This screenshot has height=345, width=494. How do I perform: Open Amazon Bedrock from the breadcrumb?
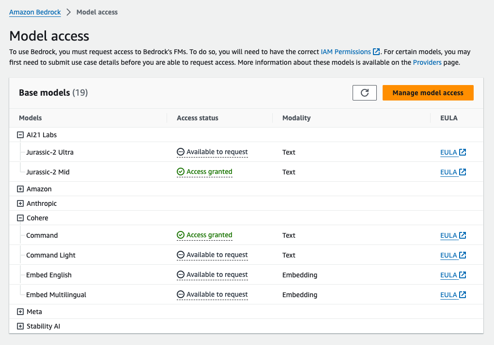(x=34, y=12)
